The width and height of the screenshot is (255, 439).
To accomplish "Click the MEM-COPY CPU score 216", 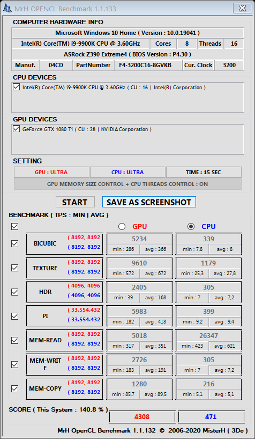I will click(x=209, y=384).
